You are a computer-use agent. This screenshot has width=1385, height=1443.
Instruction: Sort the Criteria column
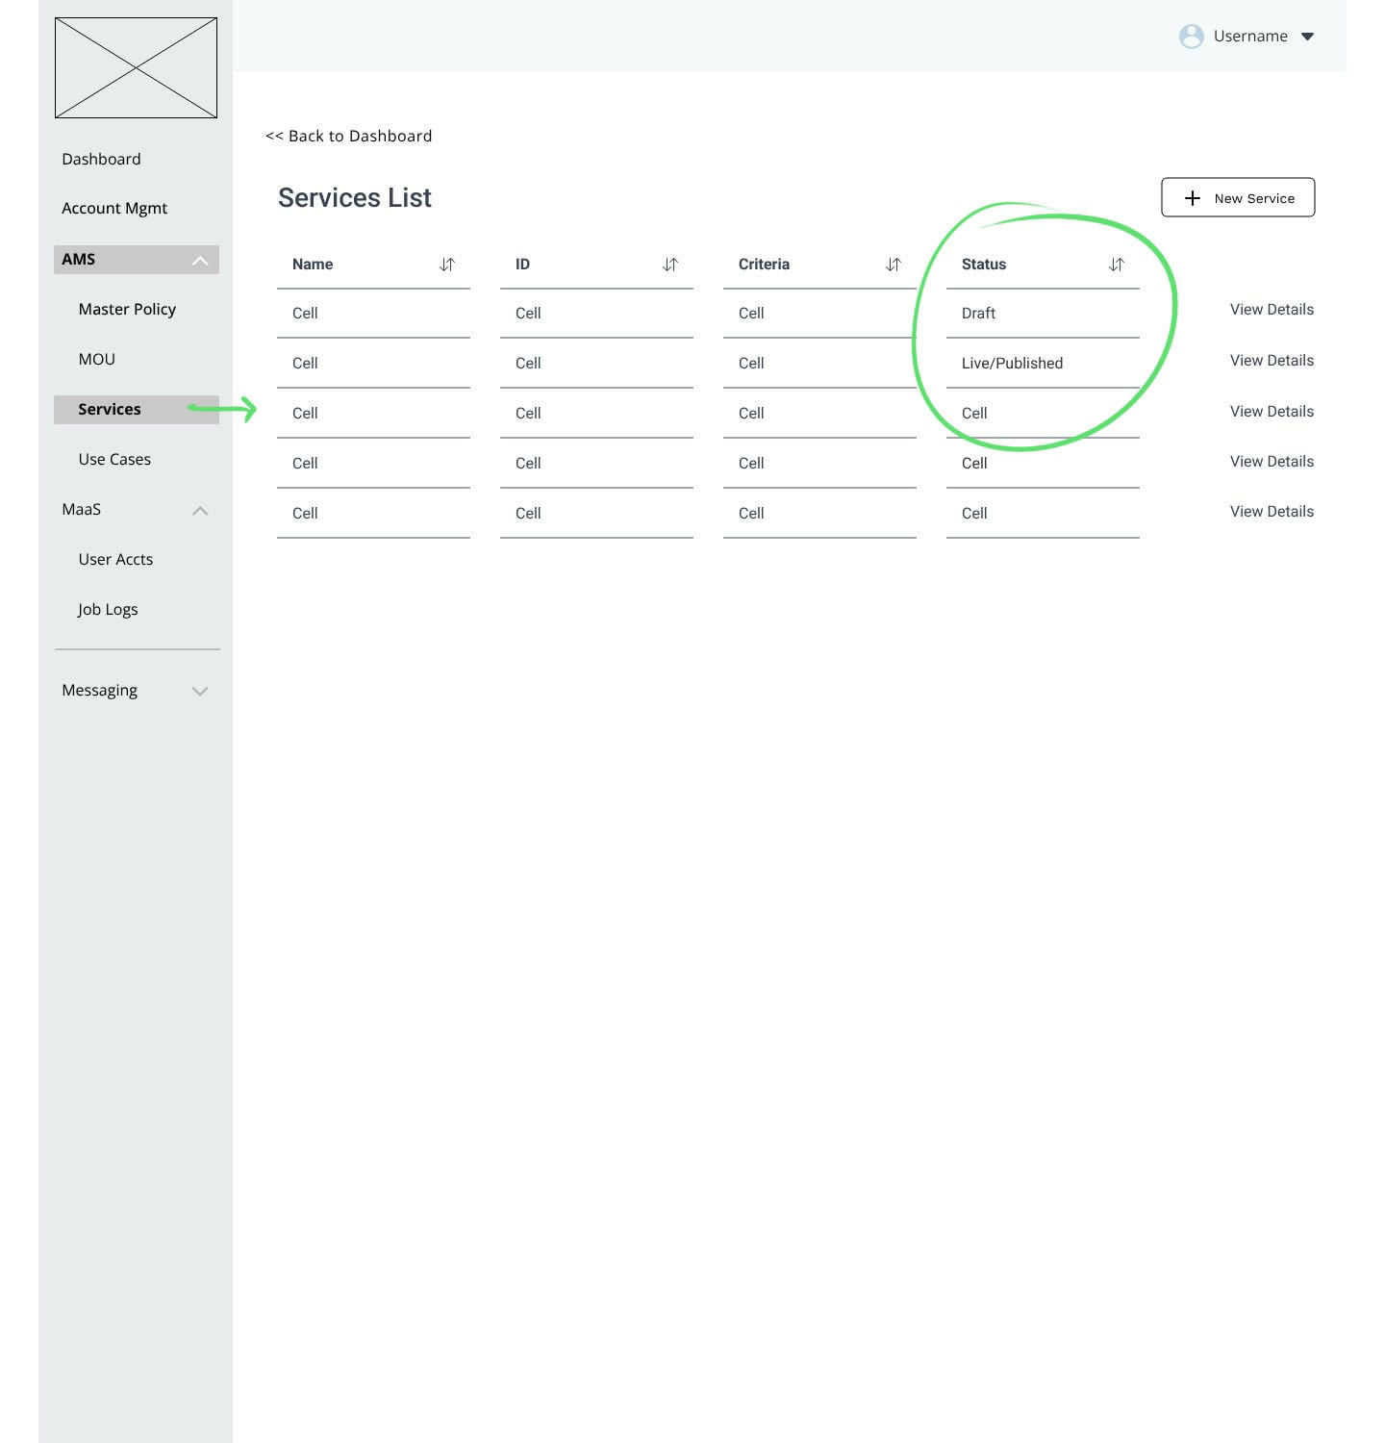tap(893, 264)
